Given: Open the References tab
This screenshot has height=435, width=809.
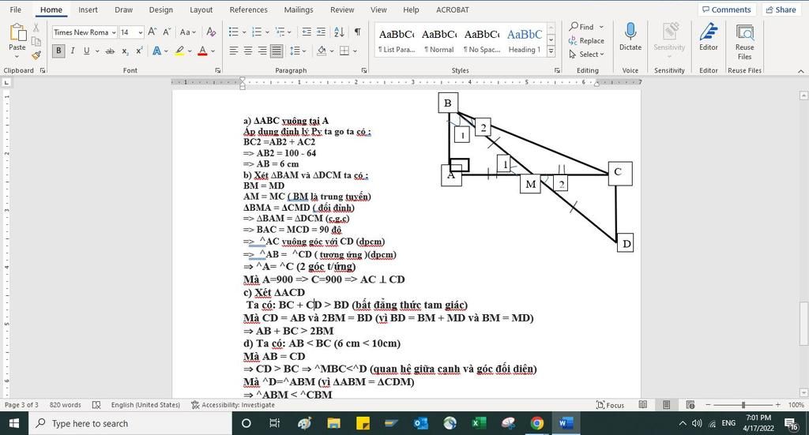Looking at the screenshot, I should pos(249,9).
